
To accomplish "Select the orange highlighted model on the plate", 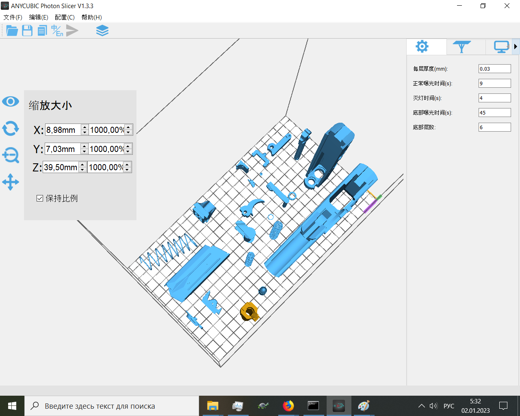I will pyautogui.click(x=249, y=312).
